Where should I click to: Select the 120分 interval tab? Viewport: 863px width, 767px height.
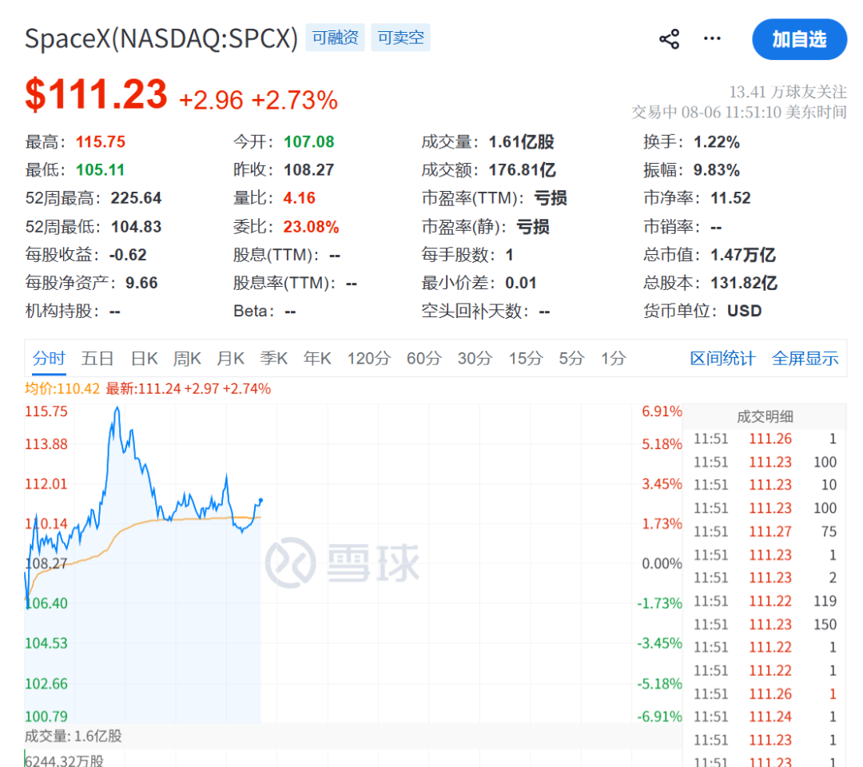pos(368,358)
